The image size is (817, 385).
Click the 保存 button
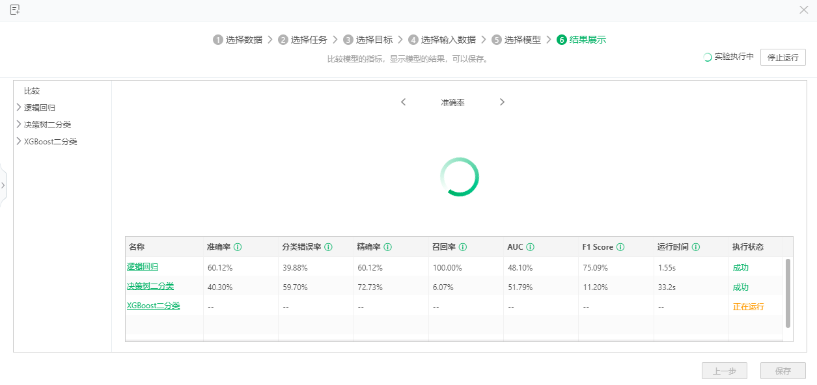[x=783, y=371]
